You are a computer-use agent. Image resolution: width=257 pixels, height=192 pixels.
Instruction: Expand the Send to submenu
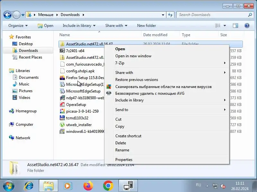click(167, 110)
